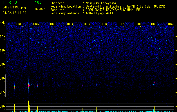Click the 0.7 kHz frequency label
Viewport: 177px width, 112px height.
point(2,92)
